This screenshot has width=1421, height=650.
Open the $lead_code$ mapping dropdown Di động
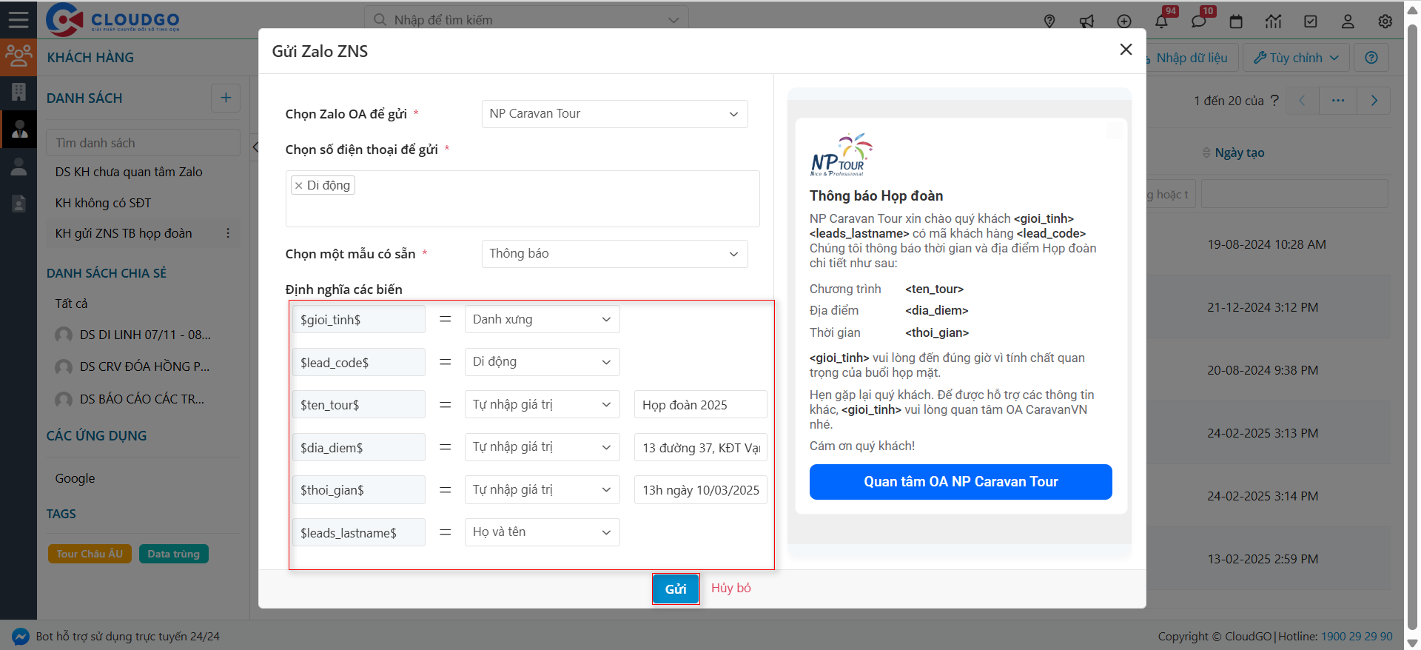click(542, 362)
